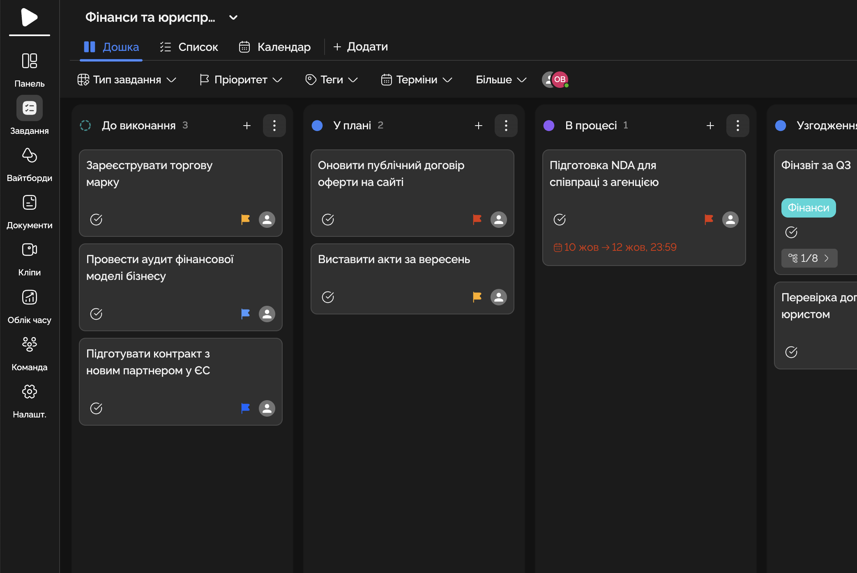Image resolution: width=857 pixels, height=573 pixels.
Task: Open Налашт. settings gear icon
Action: 29,392
